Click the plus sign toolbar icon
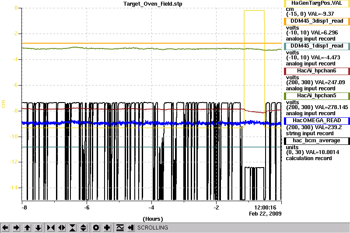The image size is (350, 233). pyautogui.click(x=107, y=228)
